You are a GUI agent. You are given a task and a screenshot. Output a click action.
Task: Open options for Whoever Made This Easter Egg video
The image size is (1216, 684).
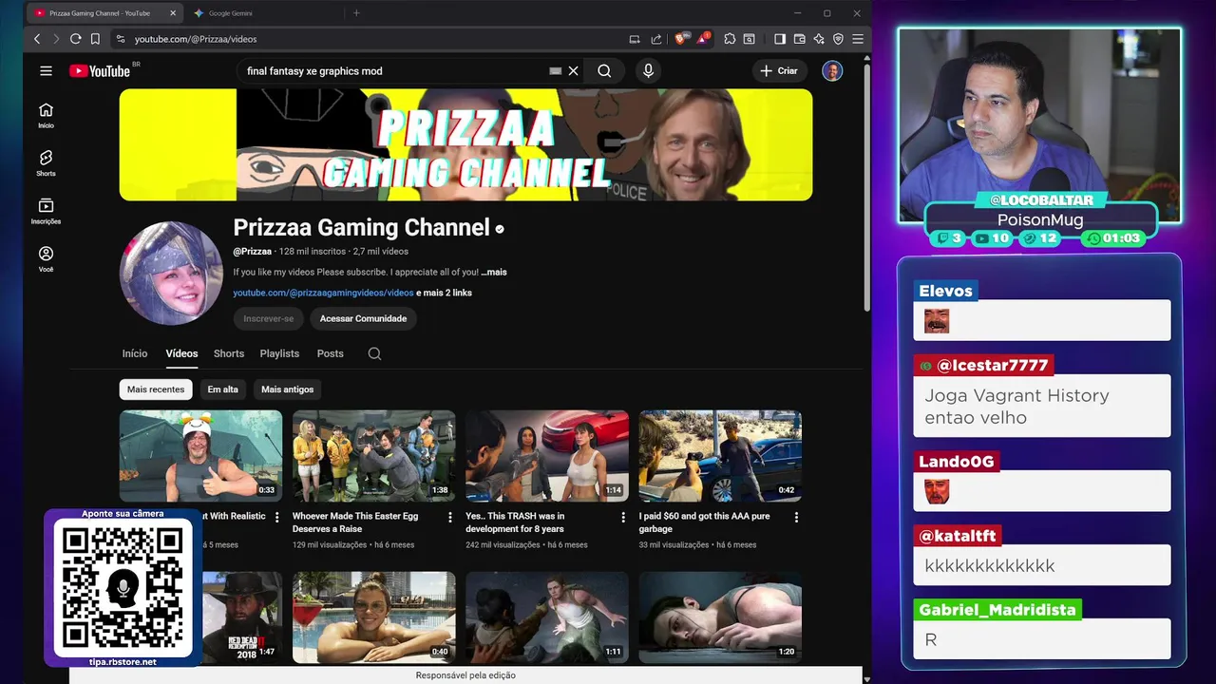[x=450, y=517]
